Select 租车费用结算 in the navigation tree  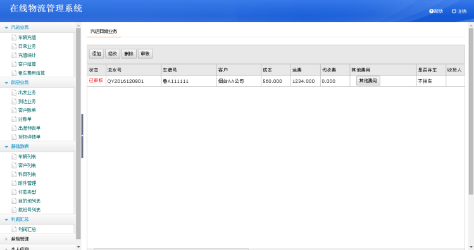(x=32, y=73)
